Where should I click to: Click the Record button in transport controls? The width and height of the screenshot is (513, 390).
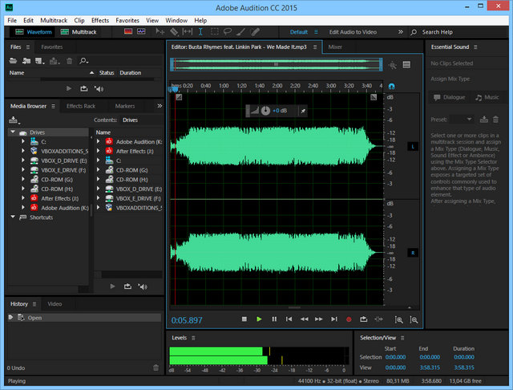[x=349, y=319]
